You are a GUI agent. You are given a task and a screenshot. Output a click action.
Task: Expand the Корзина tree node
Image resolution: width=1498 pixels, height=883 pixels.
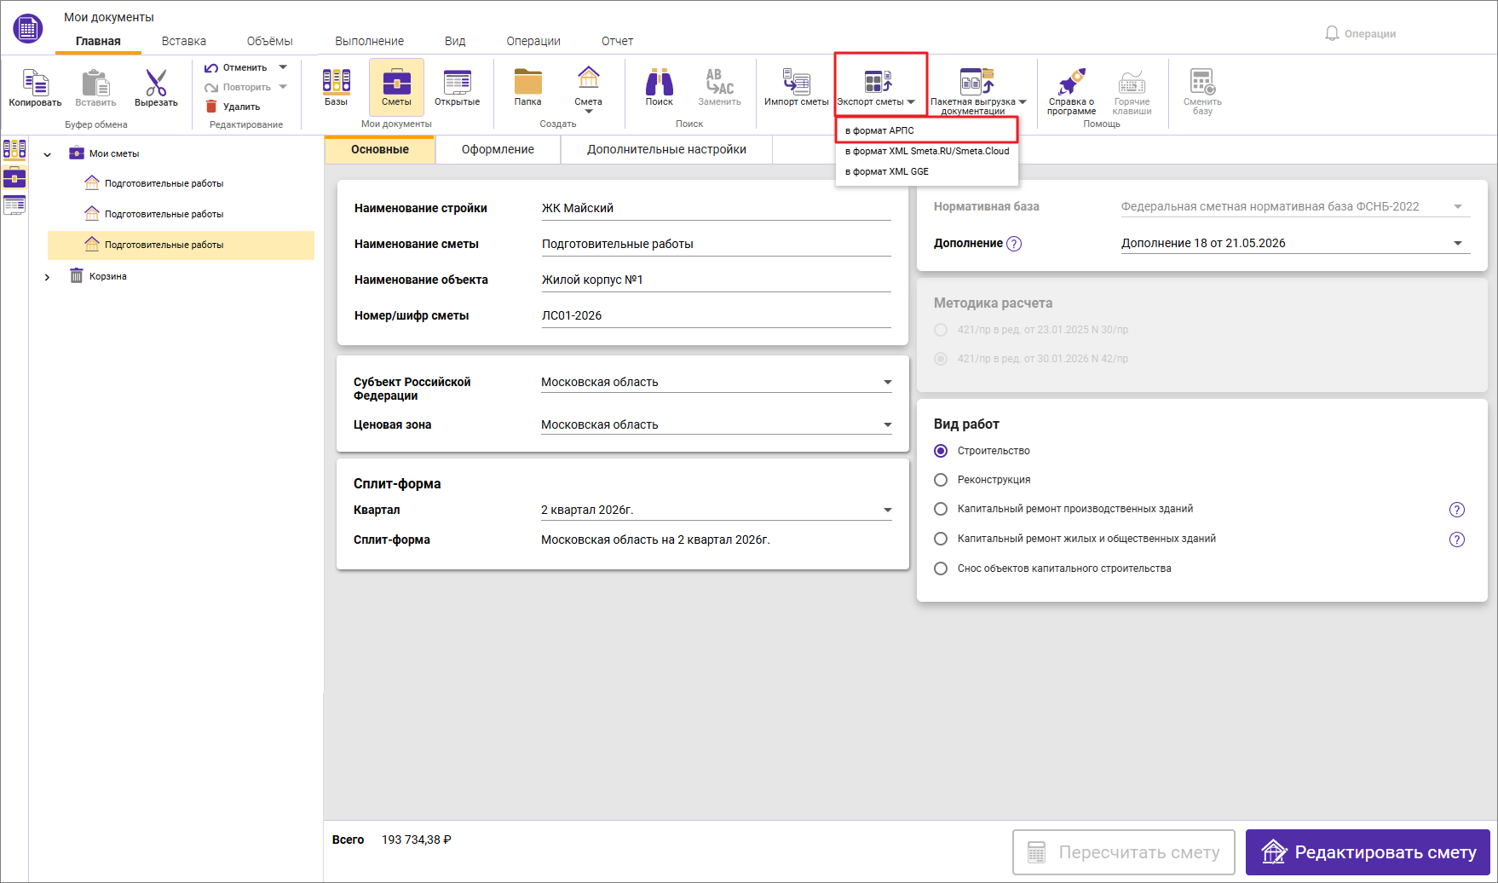pos(48,277)
